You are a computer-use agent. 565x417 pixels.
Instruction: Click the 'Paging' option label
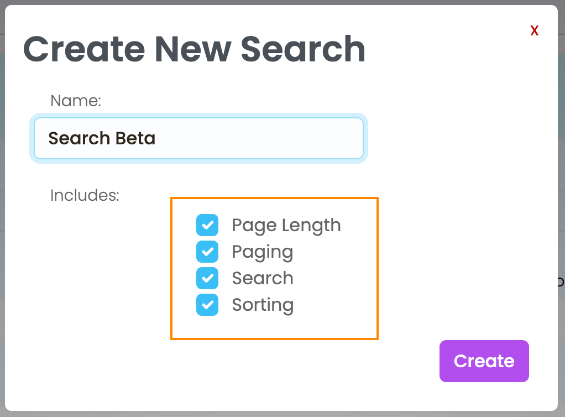pyautogui.click(x=262, y=252)
